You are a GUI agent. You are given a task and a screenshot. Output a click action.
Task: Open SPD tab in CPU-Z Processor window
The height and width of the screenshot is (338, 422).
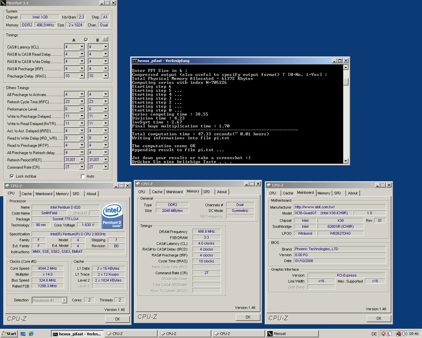(76, 194)
